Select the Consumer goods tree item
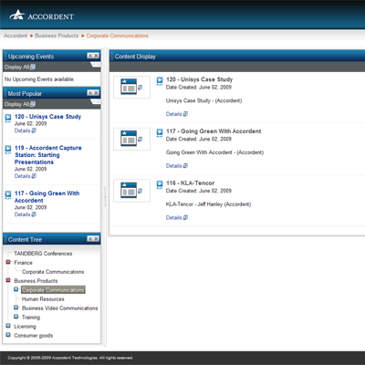 (x=34, y=336)
